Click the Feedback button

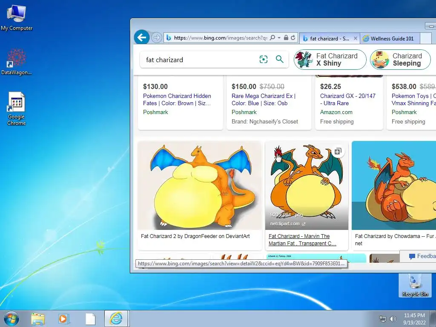[x=419, y=256]
